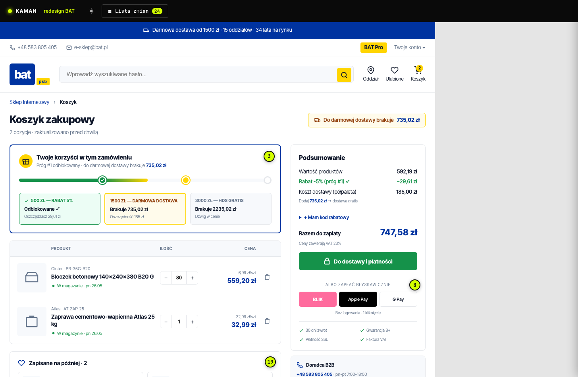The width and height of the screenshot is (578, 377).
Task: Open the Oddział location pin icon
Action: [371, 70]
